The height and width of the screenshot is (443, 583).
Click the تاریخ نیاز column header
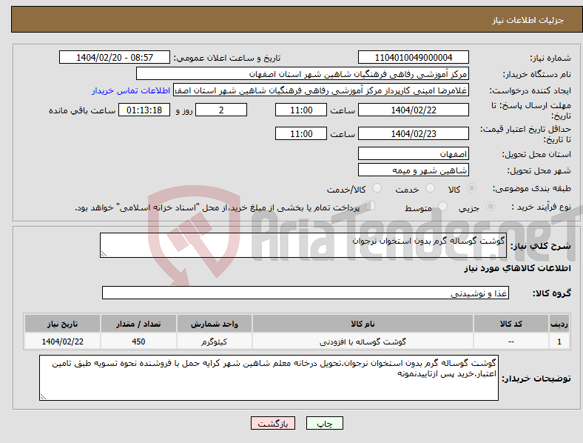[x=62, y=324]
